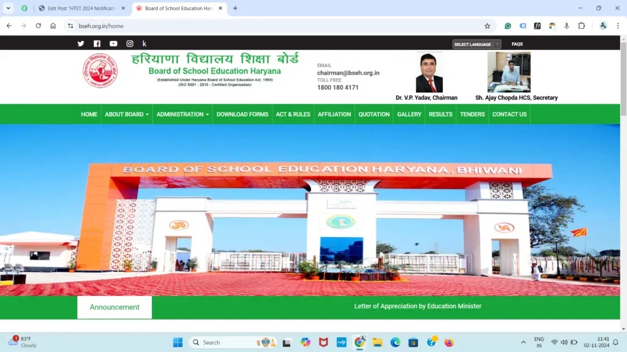Bookmark this page with the star icon
627x352 pixels.
point(487,26)
